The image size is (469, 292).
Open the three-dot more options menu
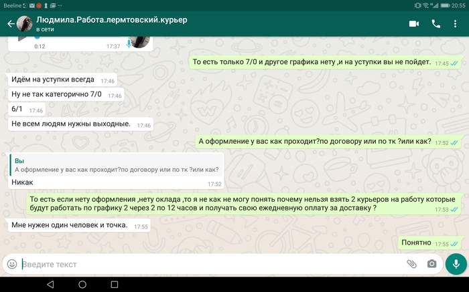(458, 23)
